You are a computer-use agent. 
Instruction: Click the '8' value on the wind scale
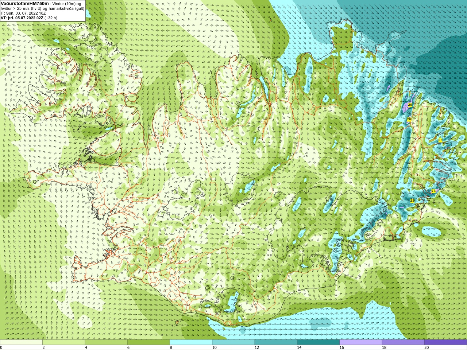(171, 347)
